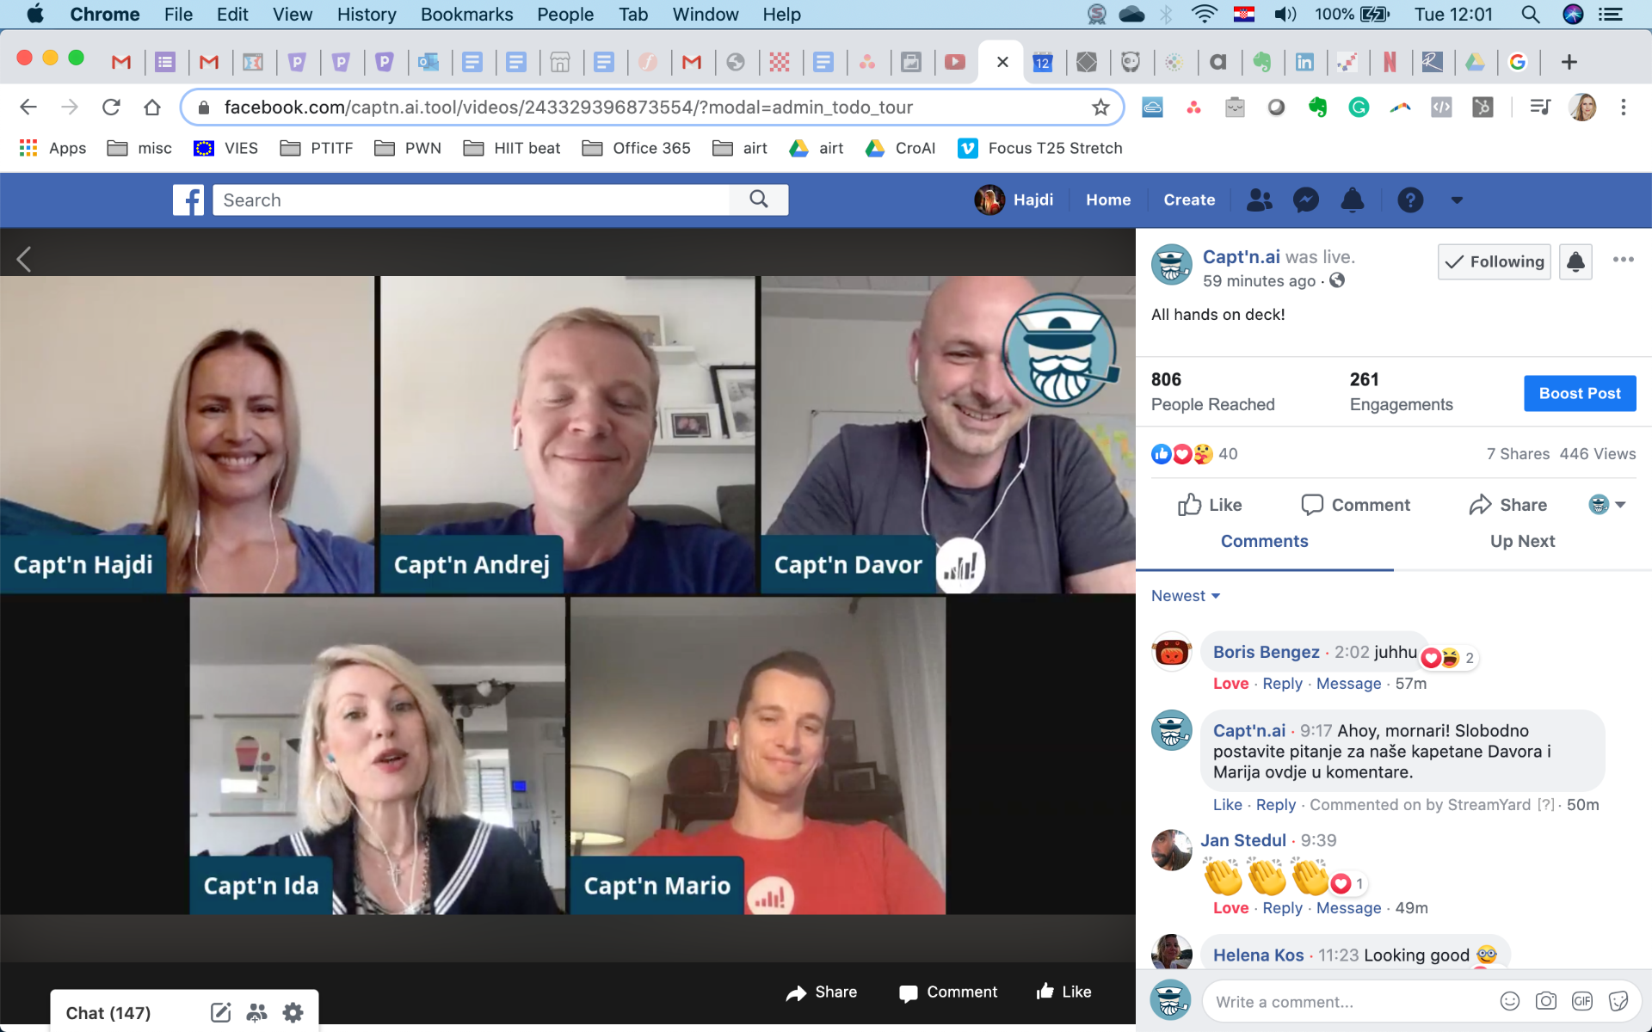The image size is (1652, 1032).
Task: Open the View menu in menu bar
Action: (293, 15)
